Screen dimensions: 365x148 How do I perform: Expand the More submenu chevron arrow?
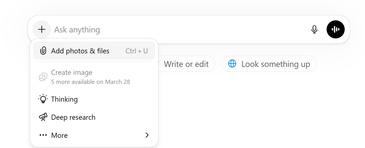(147, 135)
